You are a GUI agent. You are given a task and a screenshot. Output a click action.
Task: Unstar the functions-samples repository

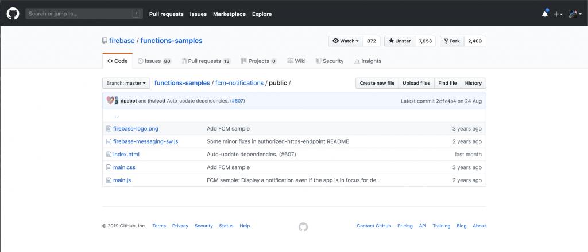pos(399,41)
